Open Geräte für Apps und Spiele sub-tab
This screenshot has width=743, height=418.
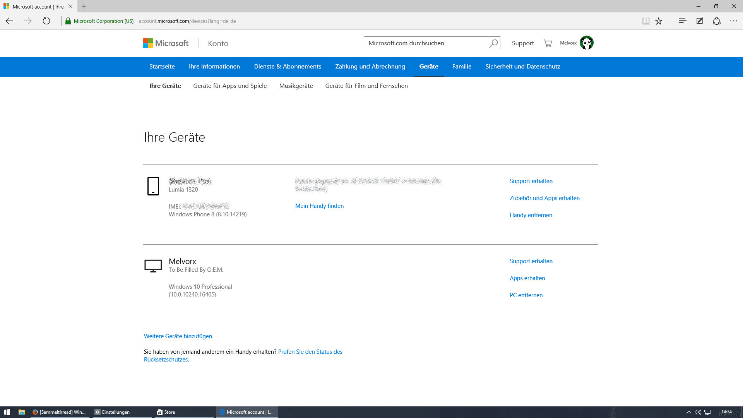pos(230,86)
